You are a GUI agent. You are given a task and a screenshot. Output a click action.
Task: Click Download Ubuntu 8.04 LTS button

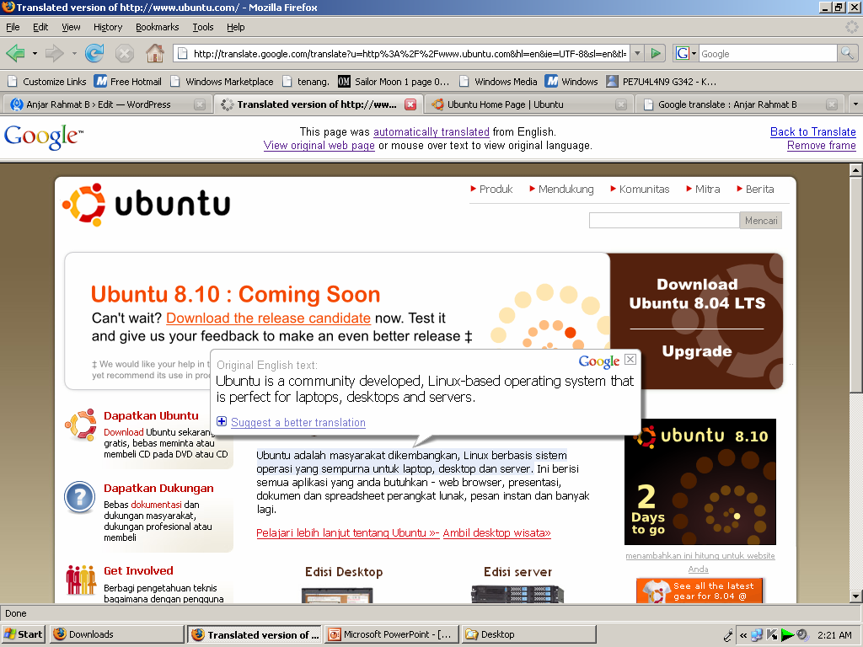697,294
